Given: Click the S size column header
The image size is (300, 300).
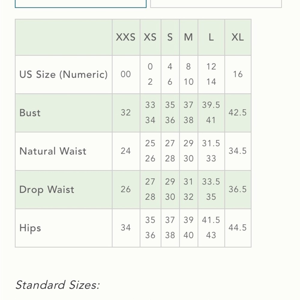Looking at the screenshot, I should pyautogui.click(x=170, y=37).
